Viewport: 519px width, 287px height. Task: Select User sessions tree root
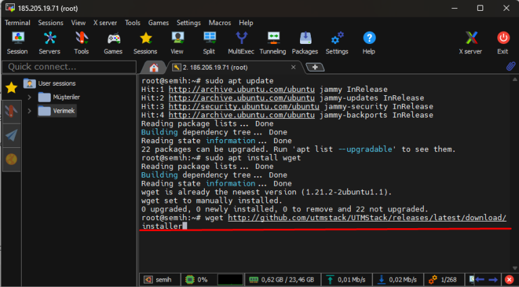coord(57,84)
